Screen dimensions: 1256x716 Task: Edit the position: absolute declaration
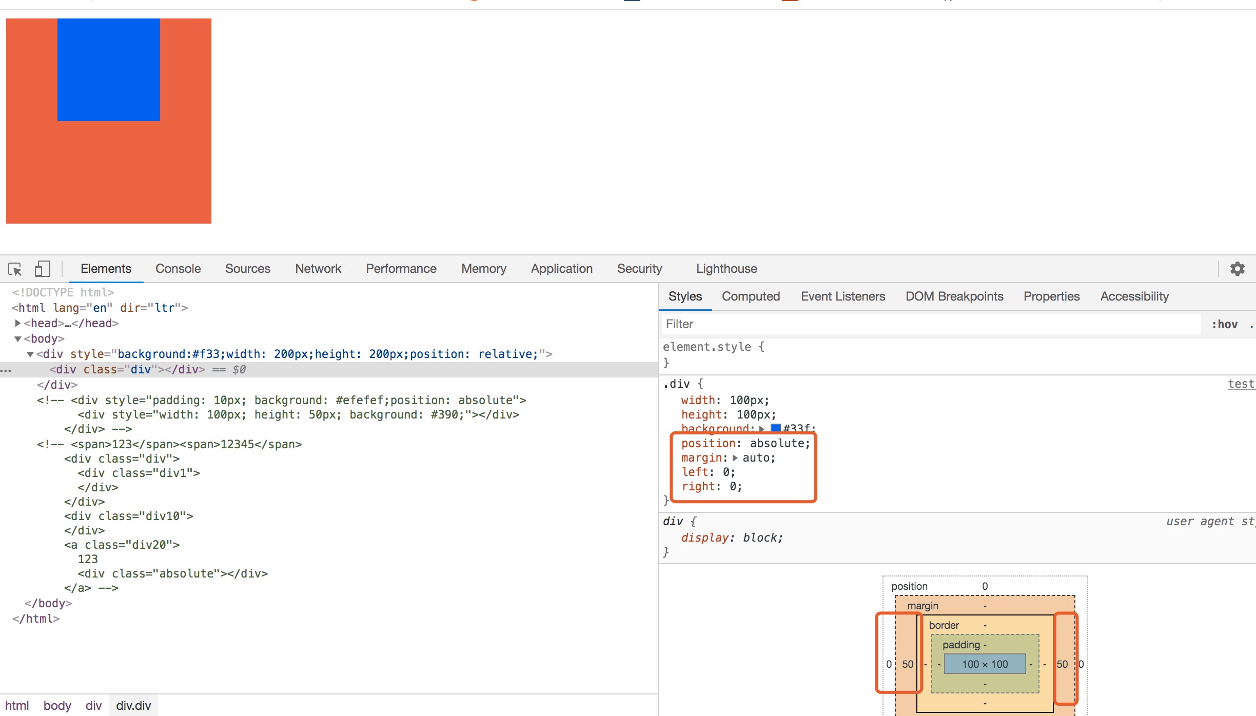tap(745, 443)
